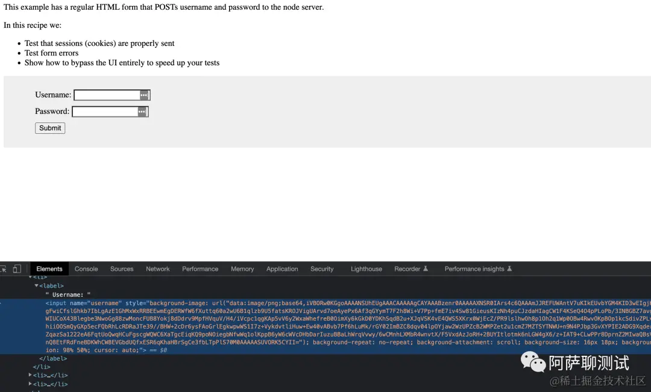The width and height of the screenshot is (651, 392).
Task: Switch to the Security tab
Action: pos(322,269)
